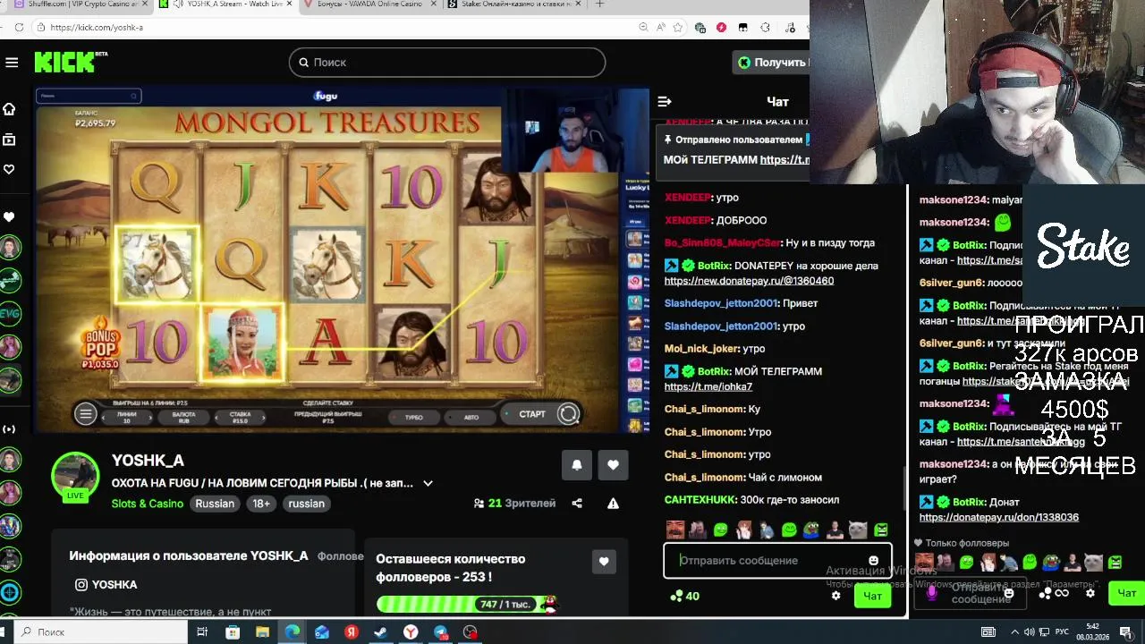Open Steam from the Windows taskbar
Viewport: 1145px width, 644px height.
pos(381,632)
